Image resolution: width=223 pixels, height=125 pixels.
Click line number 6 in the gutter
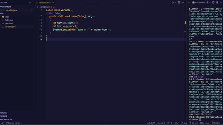pyautogui.click(x=41, y=30)
